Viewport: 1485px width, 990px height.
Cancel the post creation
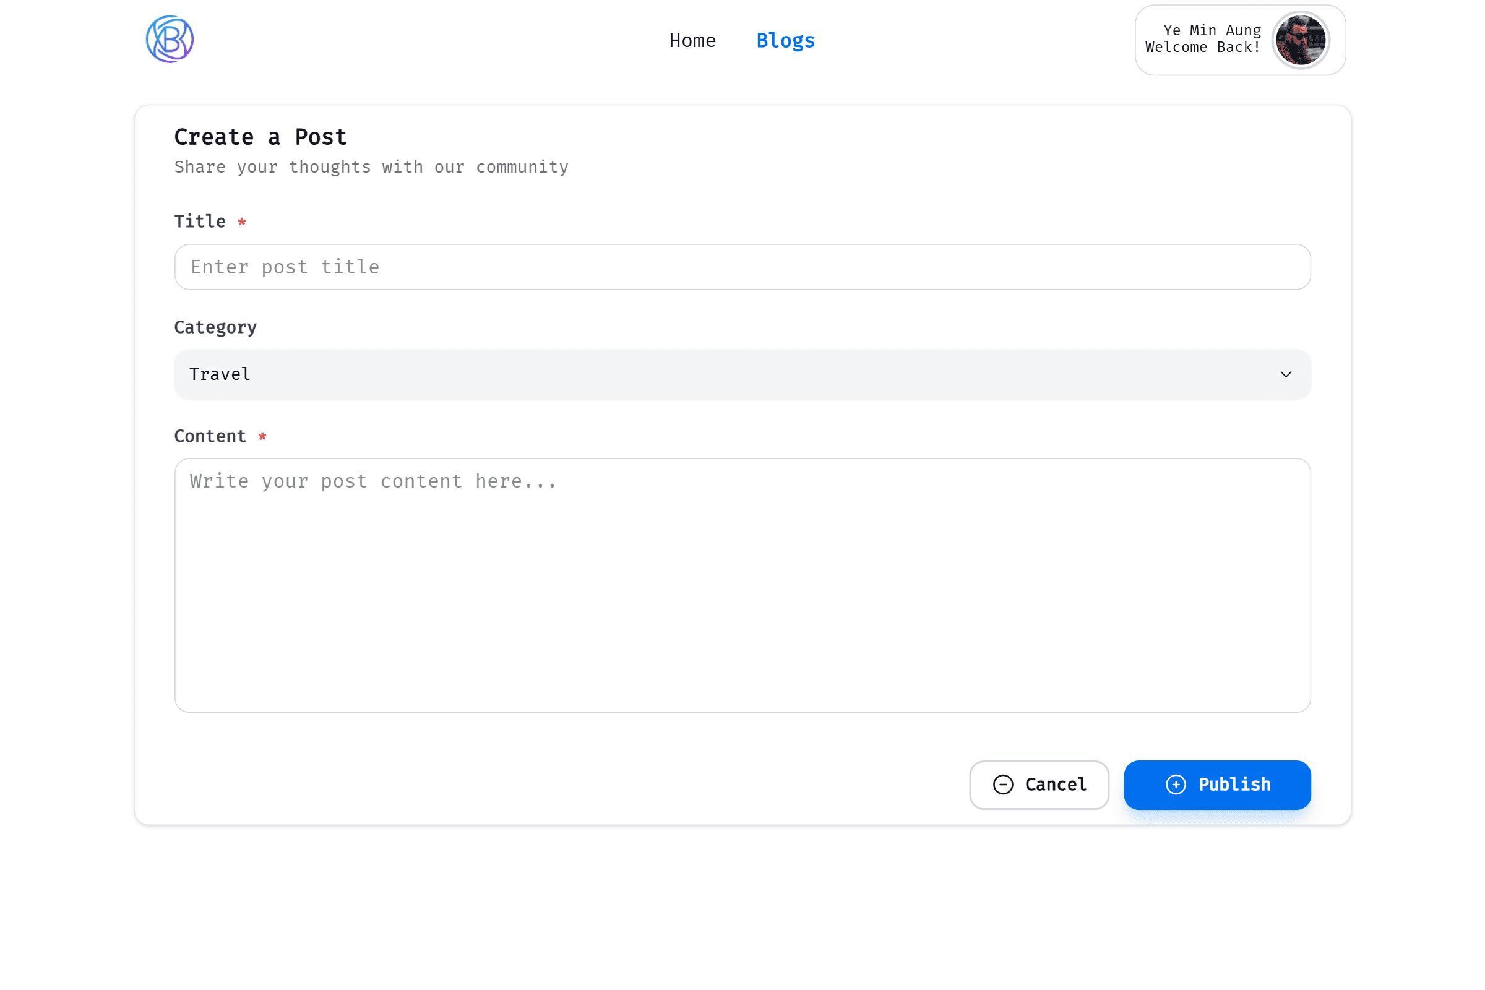pyautogui.click(x=1039, y=785)
